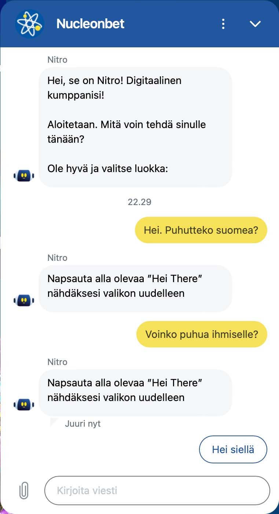Click the Nucleonbet header title
The image size is (279, 514).
90,24
